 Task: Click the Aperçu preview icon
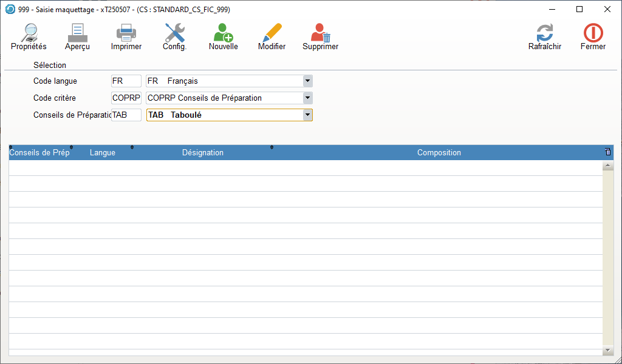[77, 33]
